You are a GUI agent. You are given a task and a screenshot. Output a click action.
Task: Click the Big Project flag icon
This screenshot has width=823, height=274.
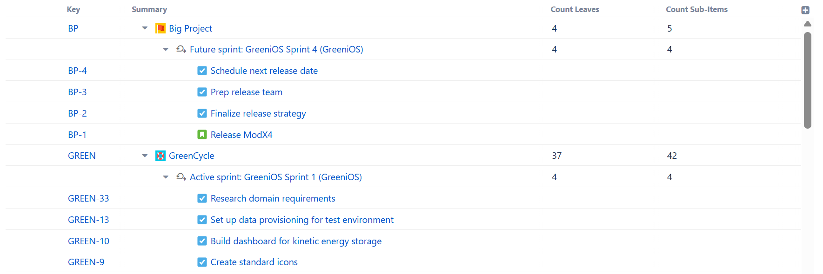(x=161, y=28)
